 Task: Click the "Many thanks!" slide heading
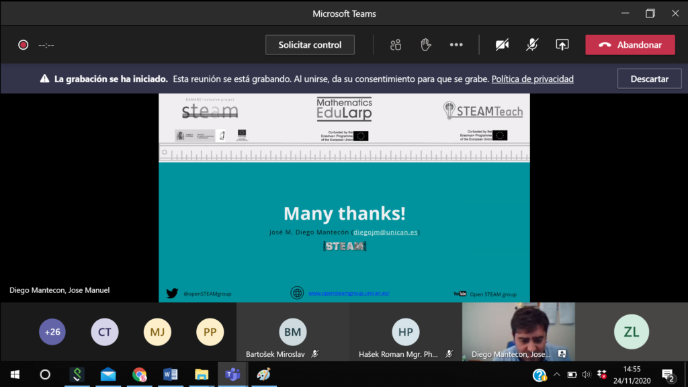(x=345, y=214)
